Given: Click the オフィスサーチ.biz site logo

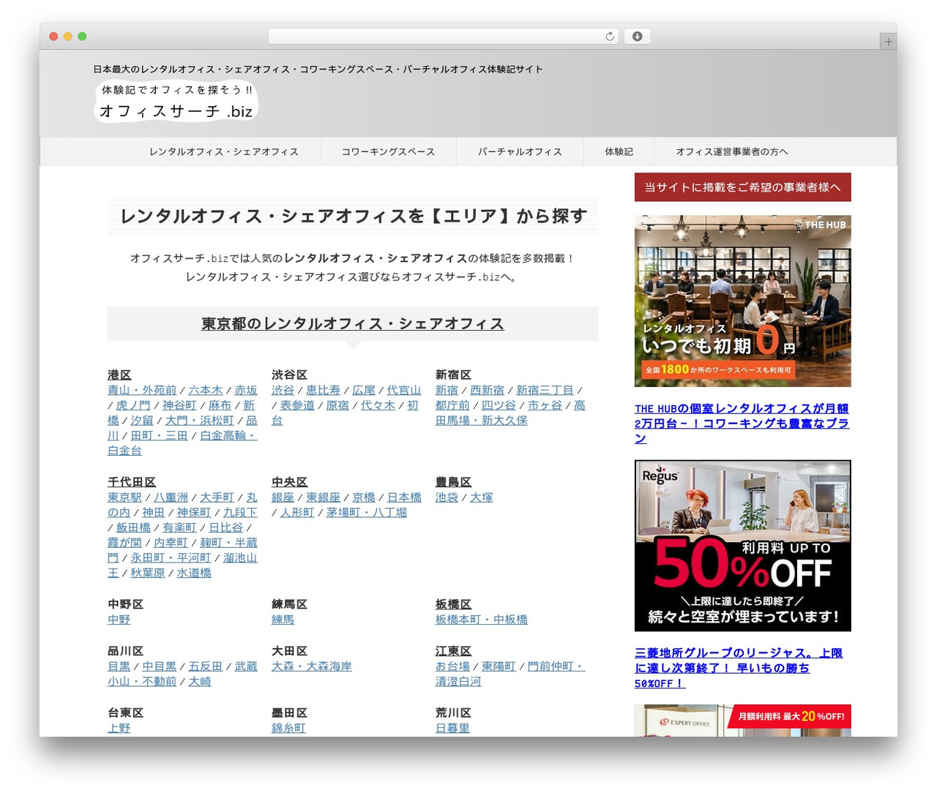Looking at the screenshot, I should 176,101.
